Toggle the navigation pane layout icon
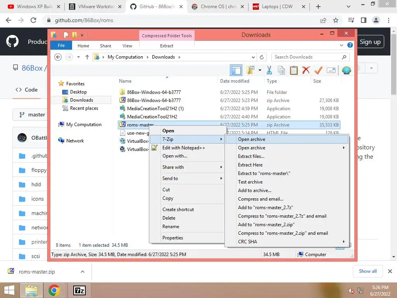 [236, 70]
